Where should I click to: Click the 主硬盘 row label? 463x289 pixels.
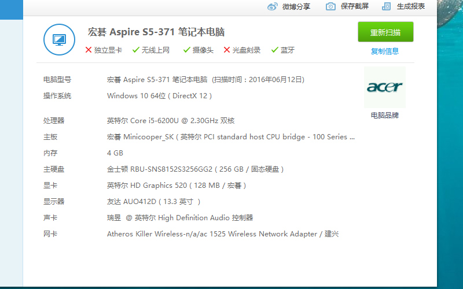pos(54,169)
